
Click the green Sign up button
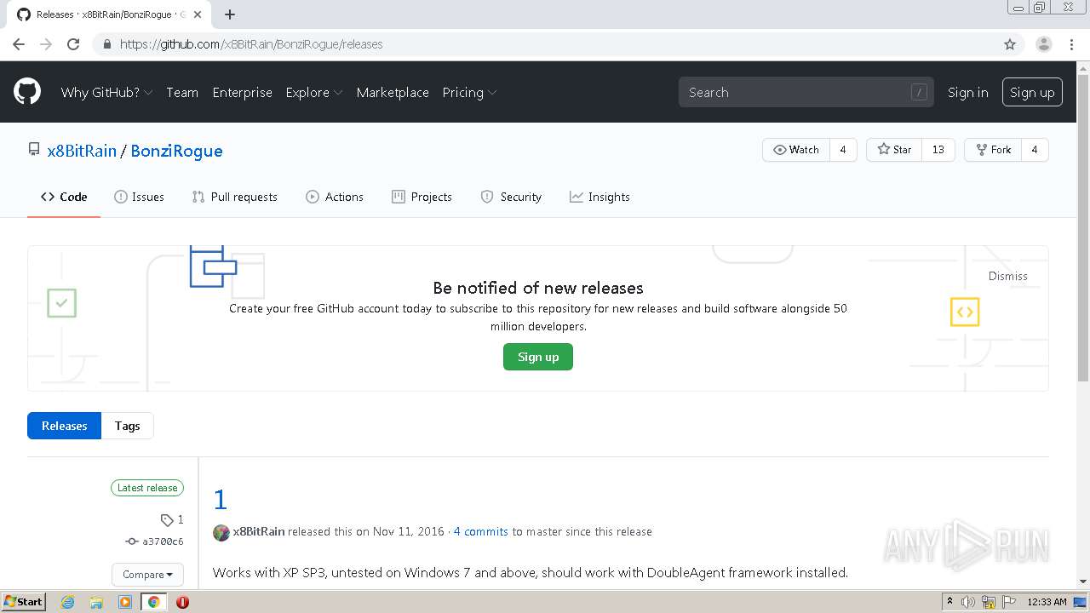point(538,357)
